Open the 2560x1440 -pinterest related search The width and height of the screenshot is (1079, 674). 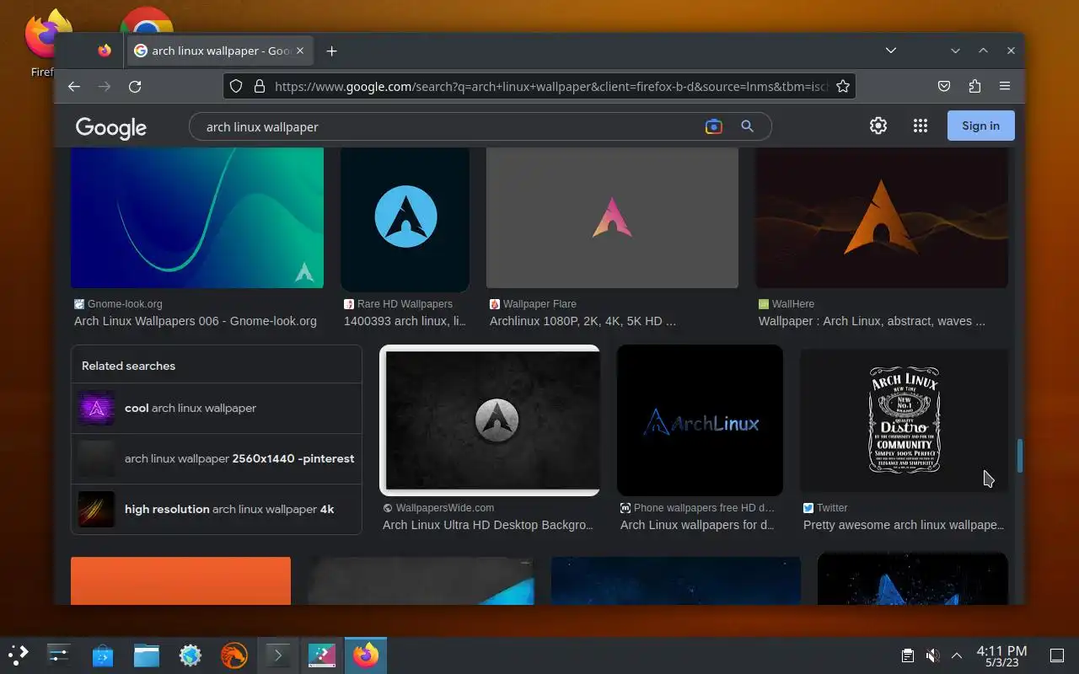pyautogui.click(x=217, y=458)
